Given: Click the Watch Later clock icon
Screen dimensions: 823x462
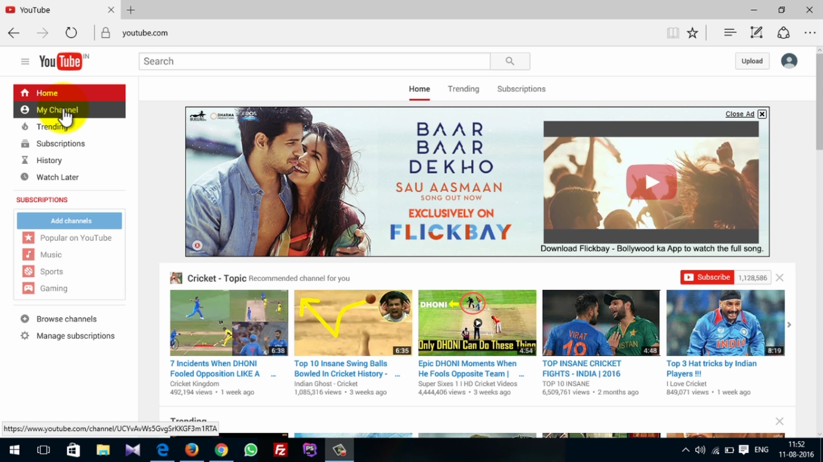Looking at the screenshot, I should coord(25,177).
